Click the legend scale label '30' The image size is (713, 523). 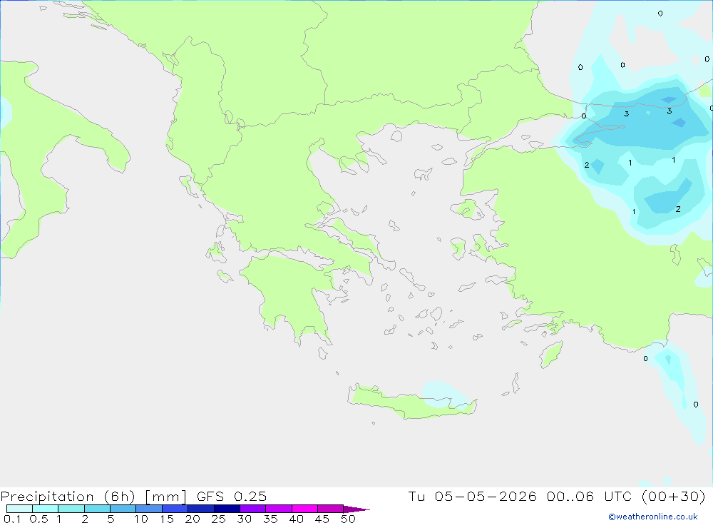tap(244, 519)
